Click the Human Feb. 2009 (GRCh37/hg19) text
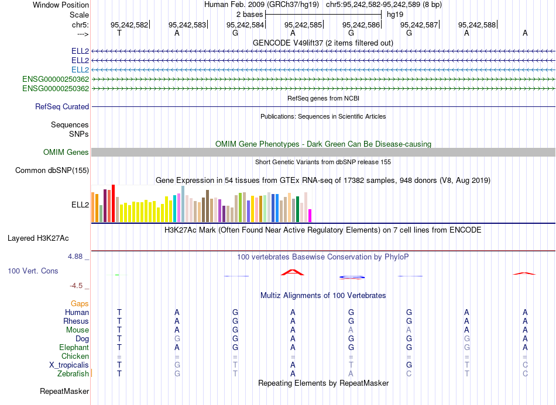This screenshot has width=556, height=405. point(262,5)
